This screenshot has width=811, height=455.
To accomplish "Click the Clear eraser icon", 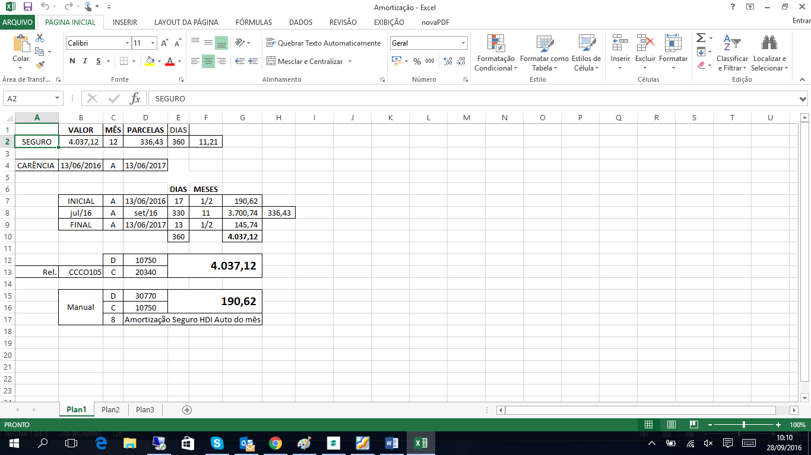I will 701,65.
